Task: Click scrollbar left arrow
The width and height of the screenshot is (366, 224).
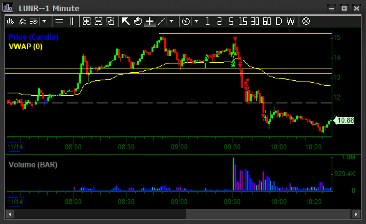Action: (9, 214)
